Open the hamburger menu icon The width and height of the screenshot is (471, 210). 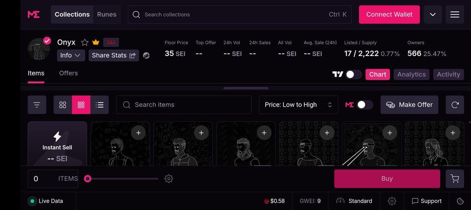(454, 15)
